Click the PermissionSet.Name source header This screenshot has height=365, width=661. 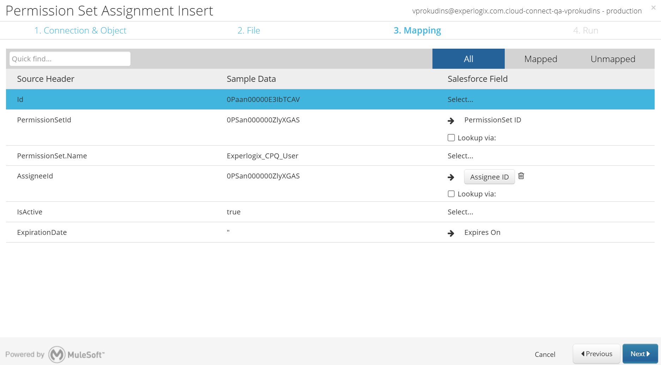(52, 156)
